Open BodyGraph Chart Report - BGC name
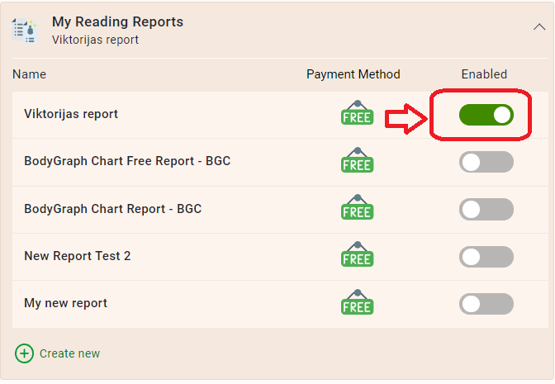This screenshot has width=555, height=384. [112, 209]
